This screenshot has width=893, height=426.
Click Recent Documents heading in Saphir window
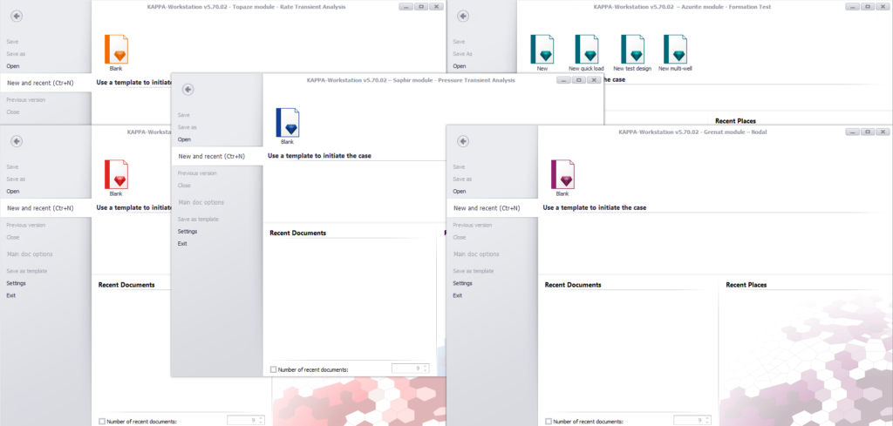point(298,233)
